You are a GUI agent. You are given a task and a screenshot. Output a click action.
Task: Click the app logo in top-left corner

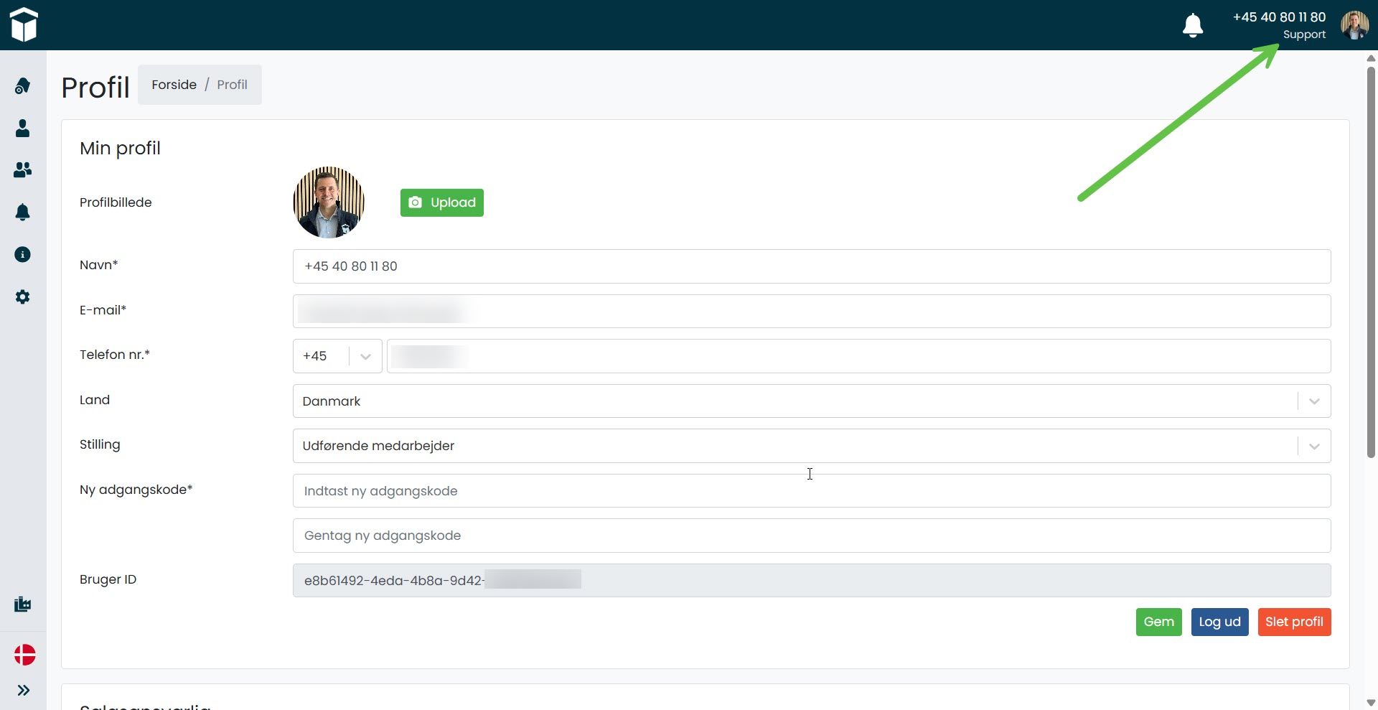24,25
